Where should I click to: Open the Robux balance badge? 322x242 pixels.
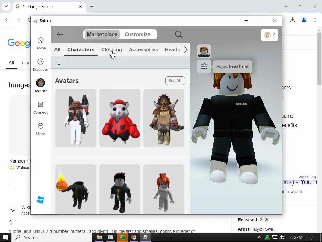click(x=269, y=35)
